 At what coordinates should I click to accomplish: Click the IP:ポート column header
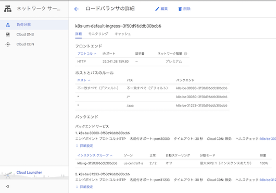click(x=109, y=54)
